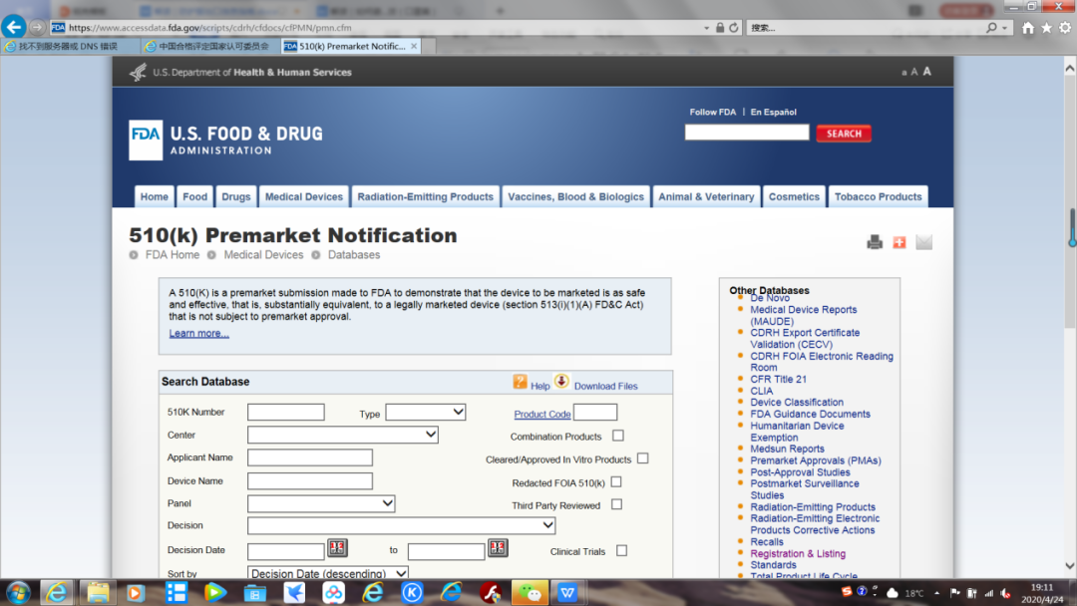The width and height of the screenshot is (1077, 606).
Task: Open Sort by Decision Date dropdown
Action: (x=328, y=572)
